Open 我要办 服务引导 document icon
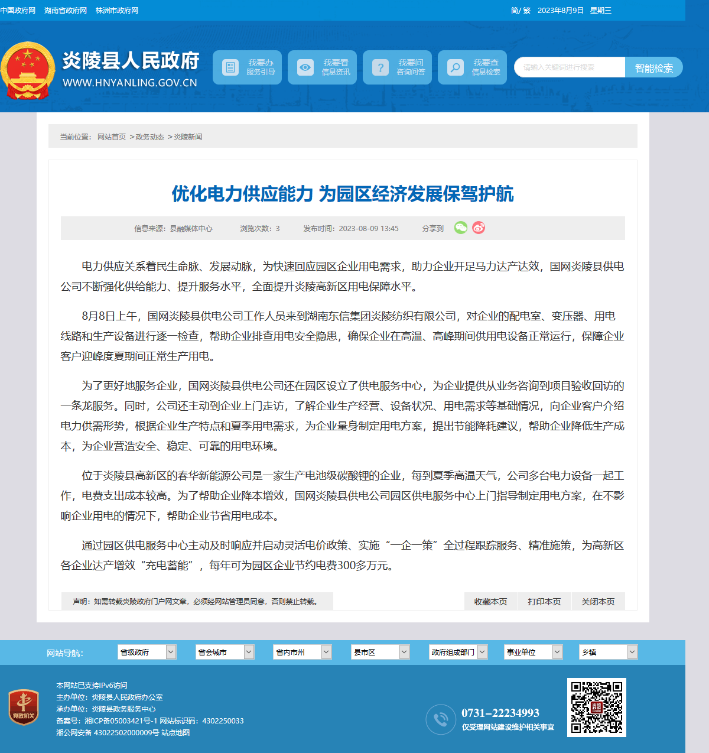 tap(230, 67)
